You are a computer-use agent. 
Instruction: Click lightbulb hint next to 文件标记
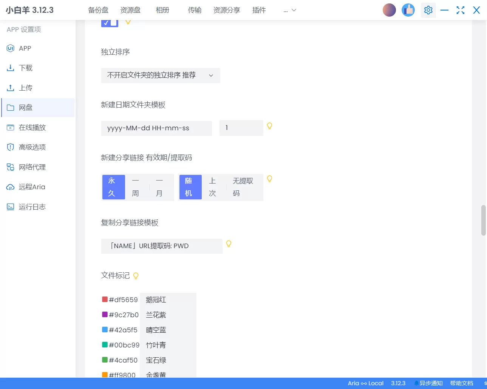(x=136, y=276)
